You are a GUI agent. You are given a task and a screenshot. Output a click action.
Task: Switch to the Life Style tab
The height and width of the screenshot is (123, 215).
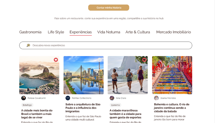[x=56, y=32]
